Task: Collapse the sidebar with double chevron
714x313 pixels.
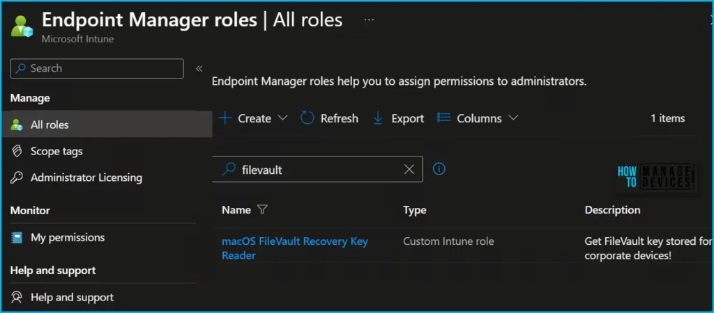Action: tap(199, 69)
